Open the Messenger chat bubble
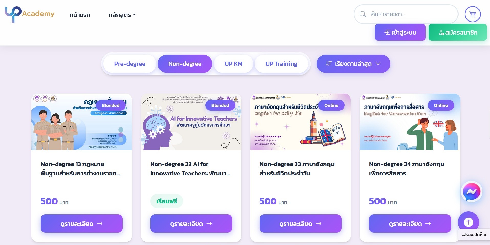The image size is (490, 245). (x=471, y=192)
